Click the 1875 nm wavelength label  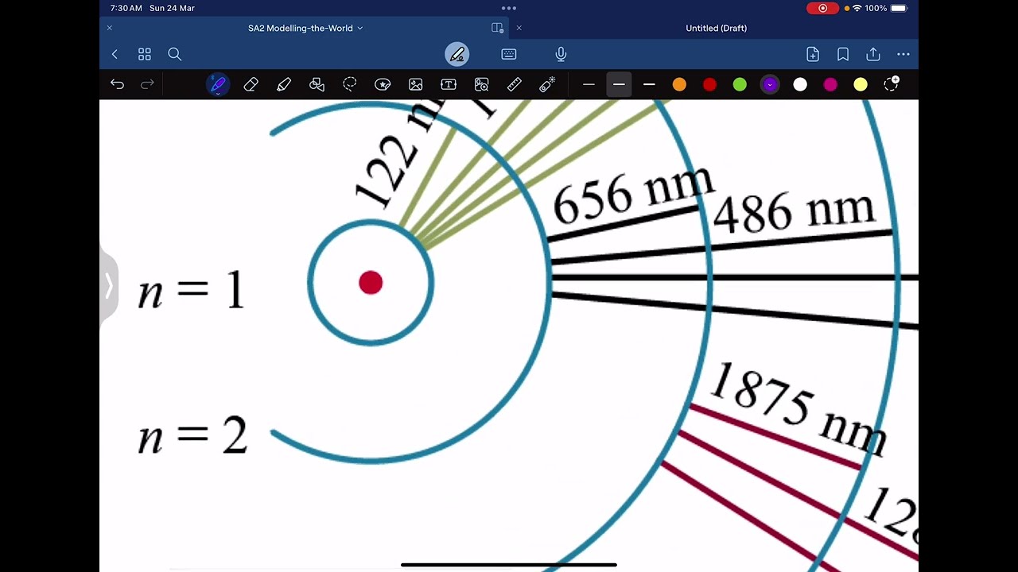(797, 408)
